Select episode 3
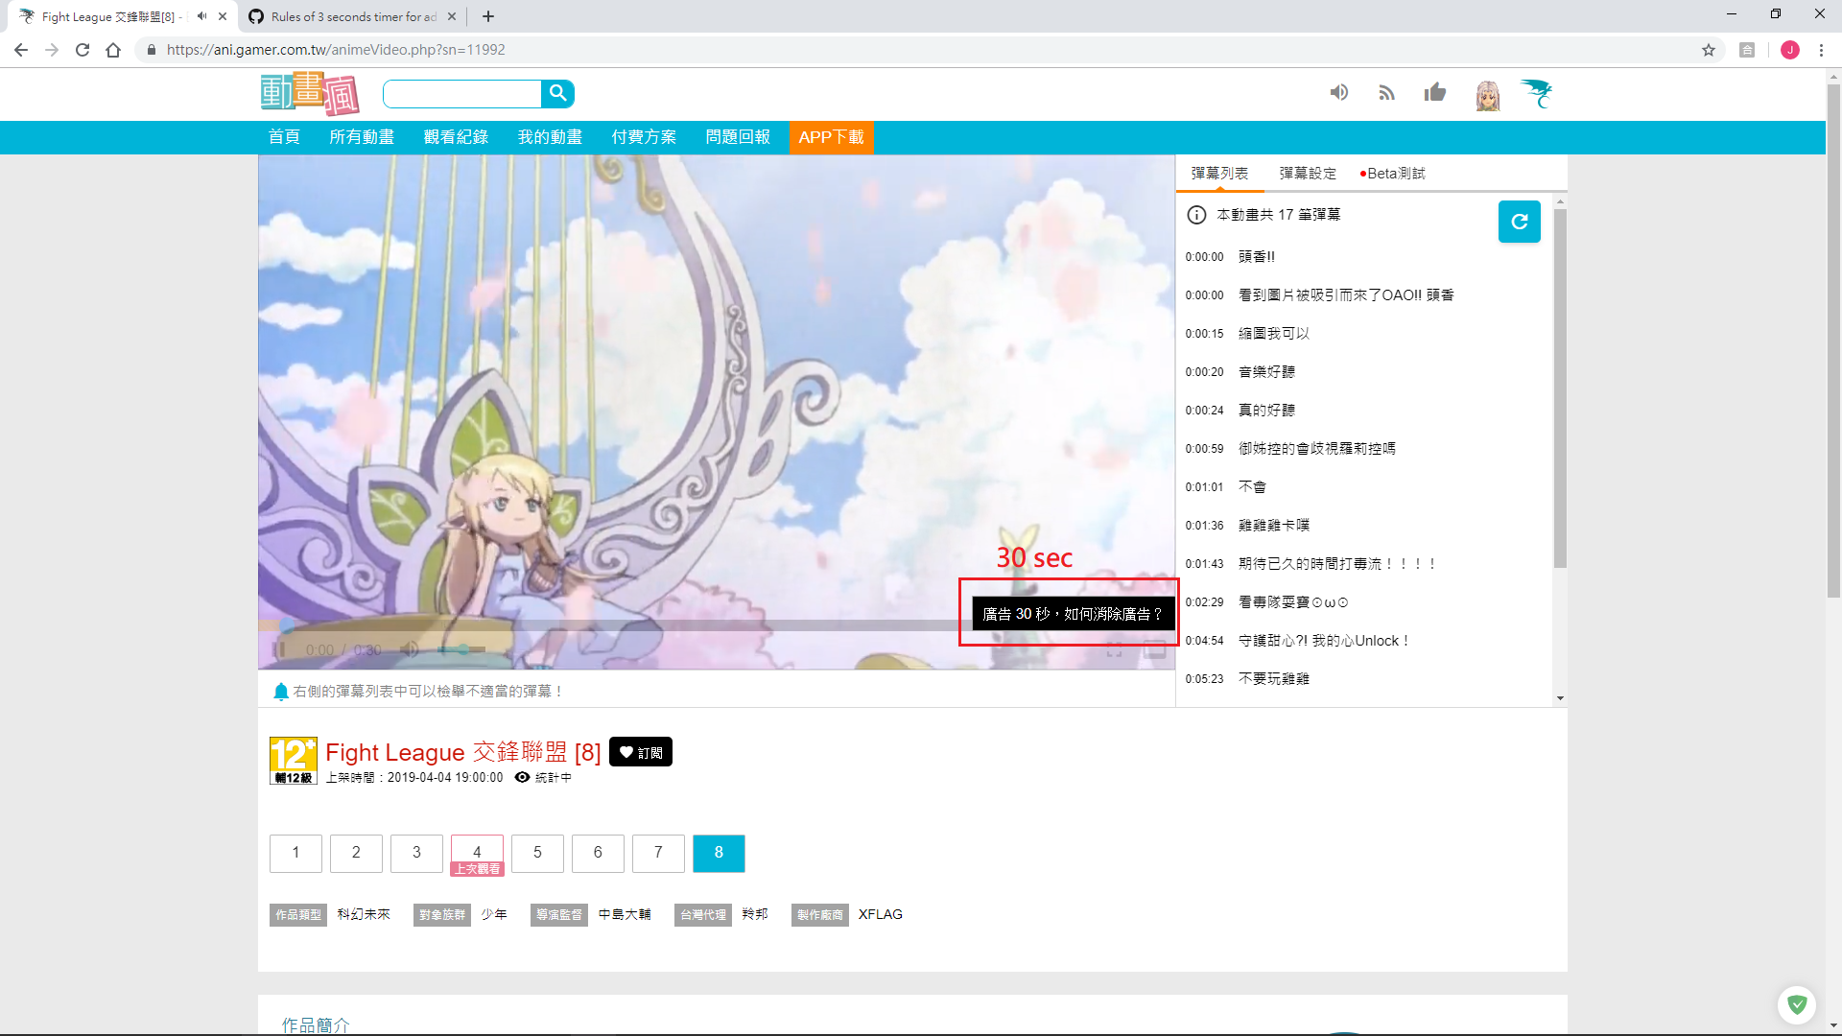The image size is (1842, 1036). [x=416, y=853]
